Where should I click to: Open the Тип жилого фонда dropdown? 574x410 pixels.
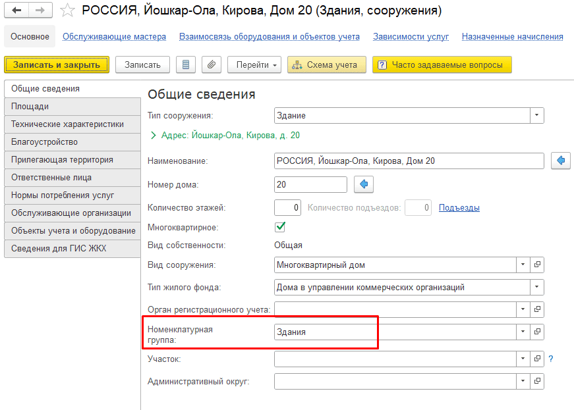(x=536, y=287)
